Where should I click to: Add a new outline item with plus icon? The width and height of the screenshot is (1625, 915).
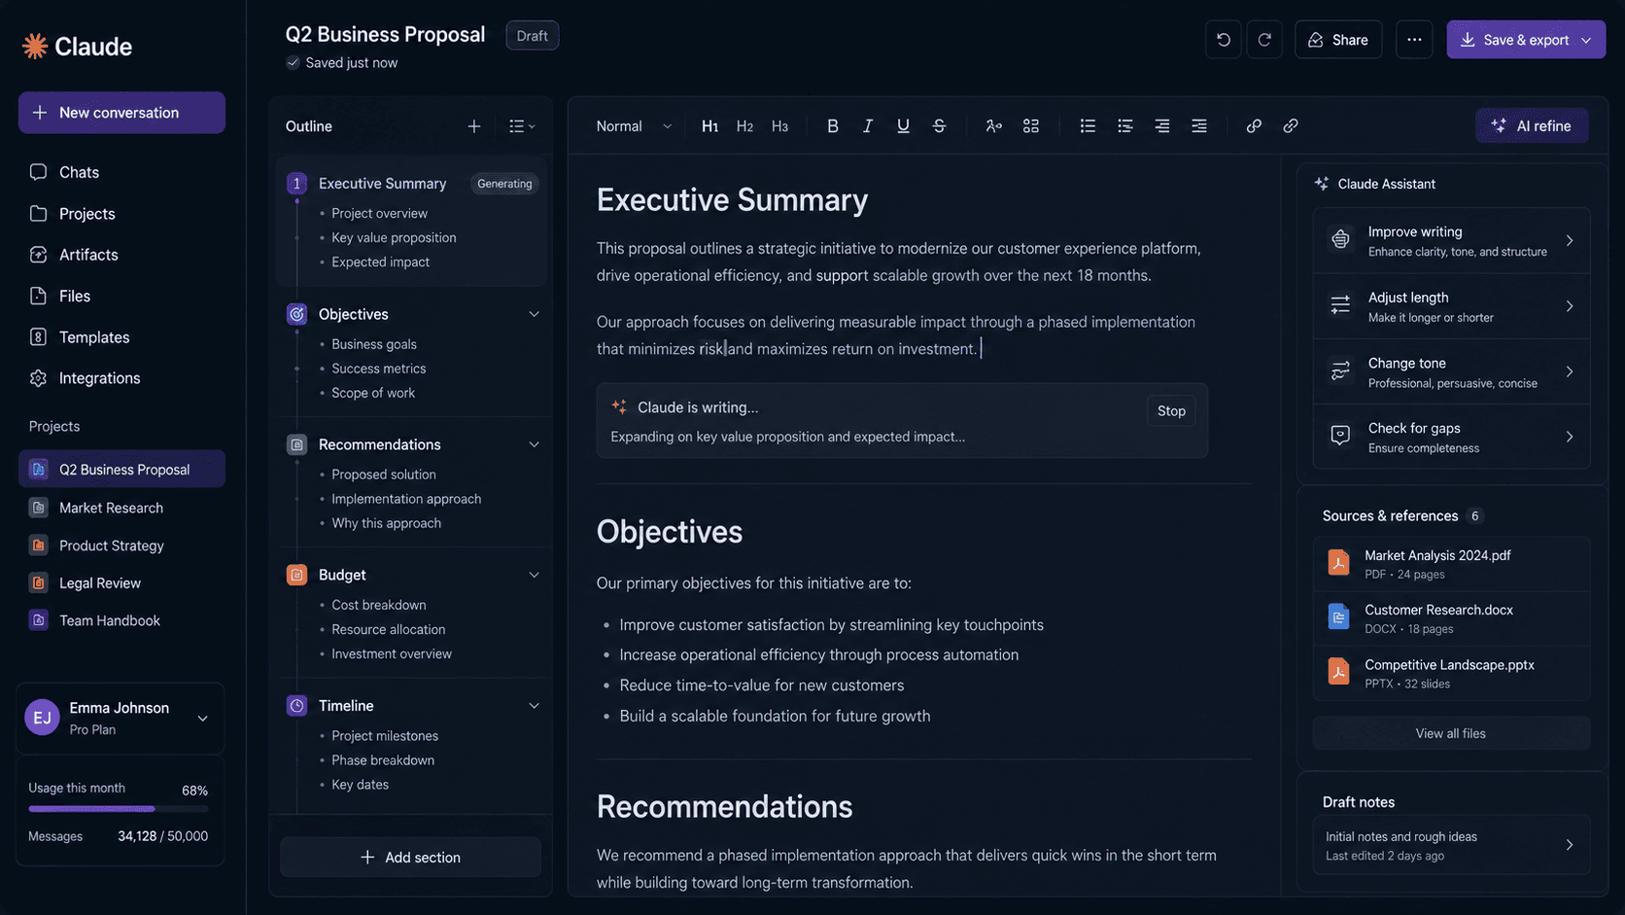pyautogui.click(x=474, y=126)
